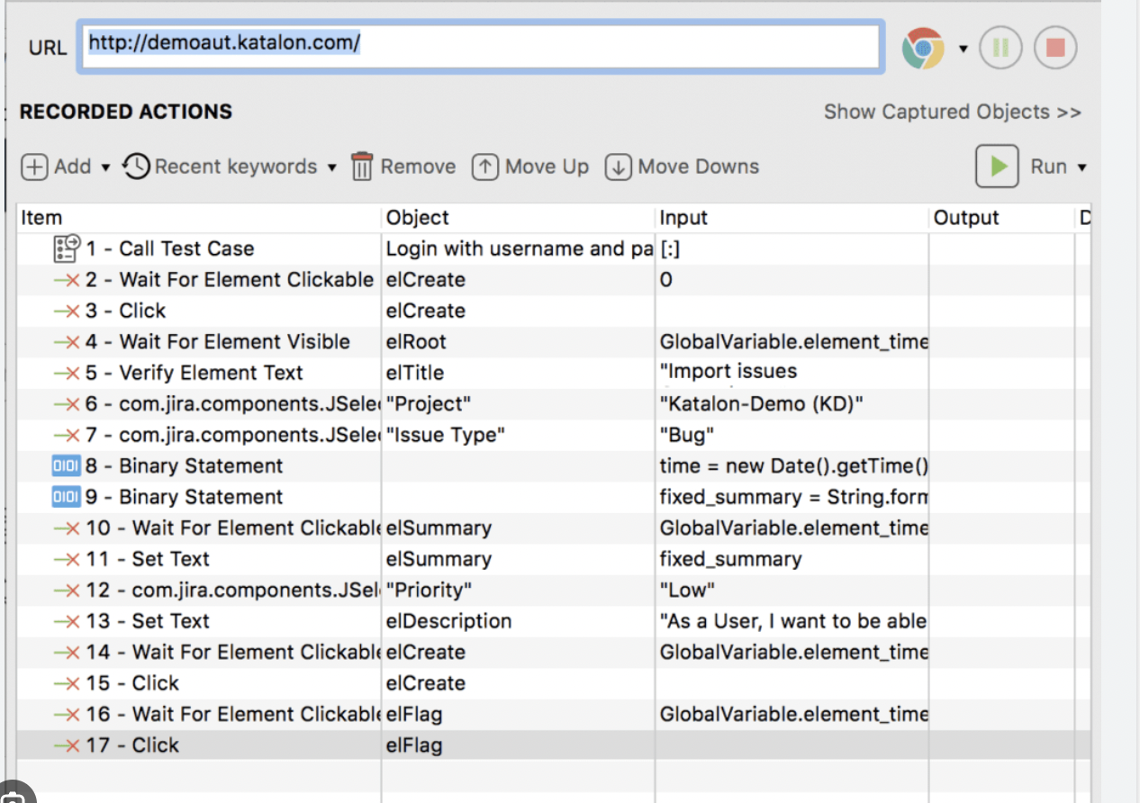Select the Call Test Case step icon
1140x803 pixels.
point(67,248)
